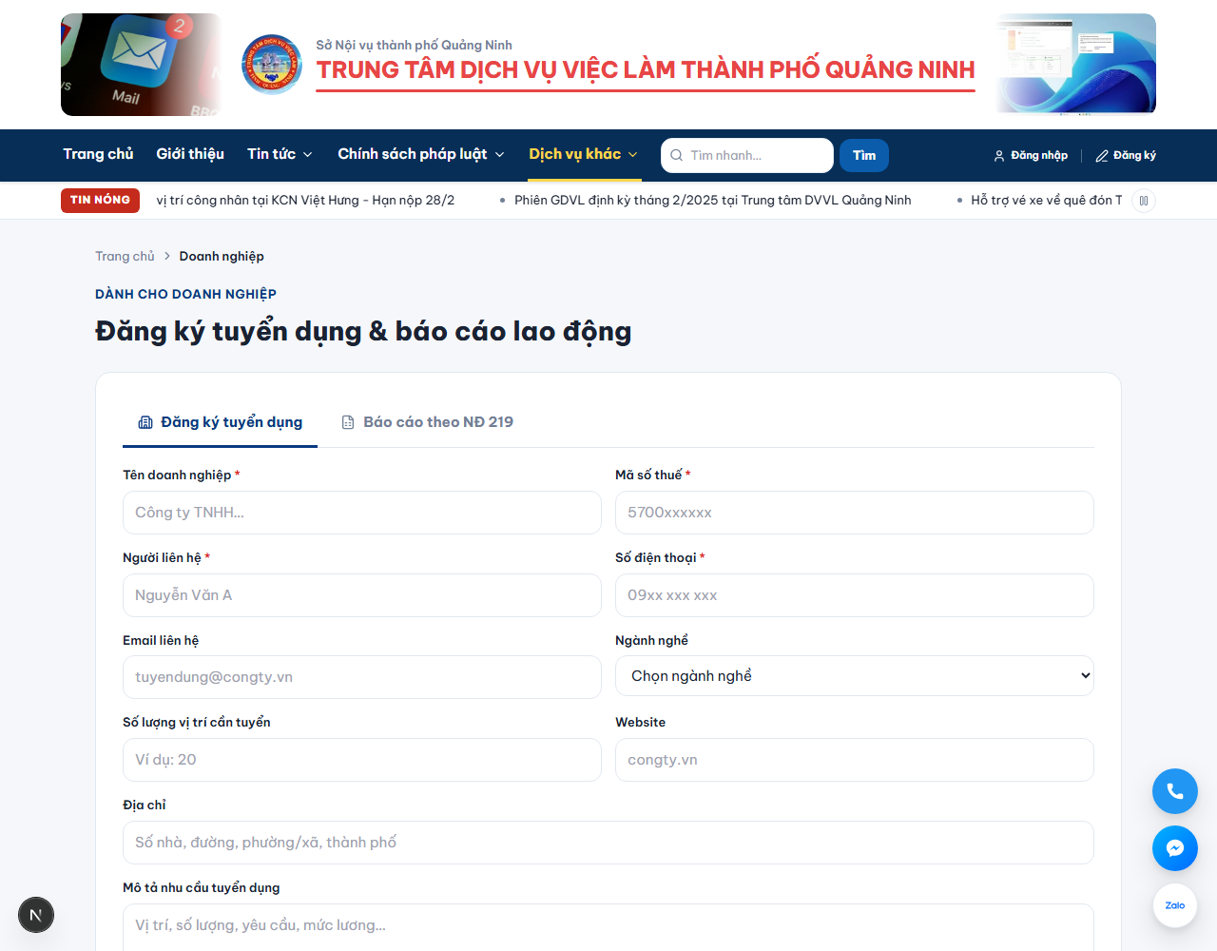
Task: Click the TIN NÓNG red badge
Action: (x=100, y=201)
